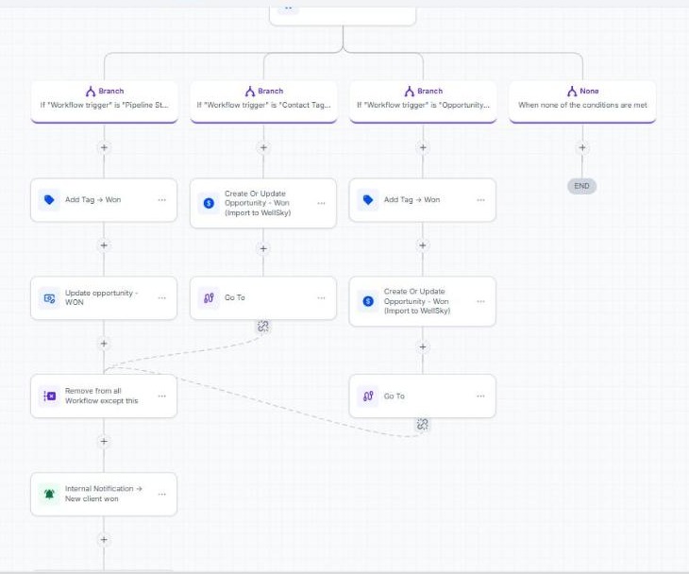The image size is (689, 574).
Task: Click the branch icon on Contact Tag branch
Action: tap(250, 92)
